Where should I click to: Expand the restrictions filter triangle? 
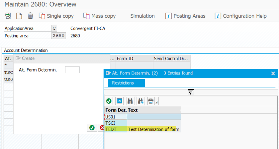pos(191,92)
